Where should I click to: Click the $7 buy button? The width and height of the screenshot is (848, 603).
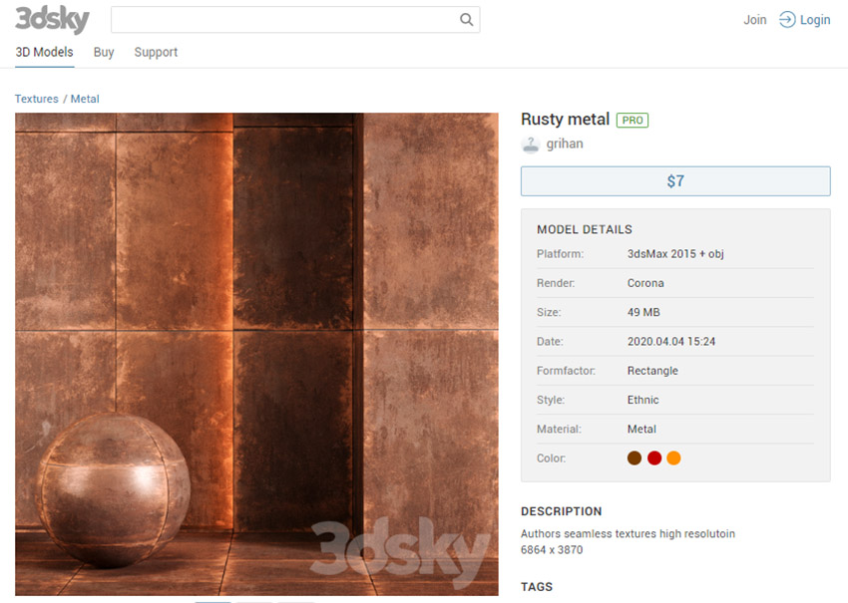click(675, 181)
